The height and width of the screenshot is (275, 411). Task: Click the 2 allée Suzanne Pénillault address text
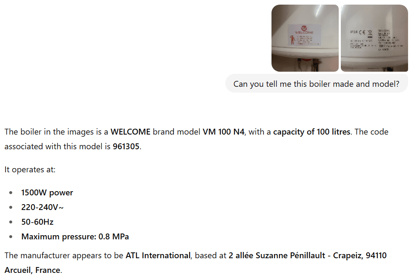pyautogui.click(x=277, y=255)
